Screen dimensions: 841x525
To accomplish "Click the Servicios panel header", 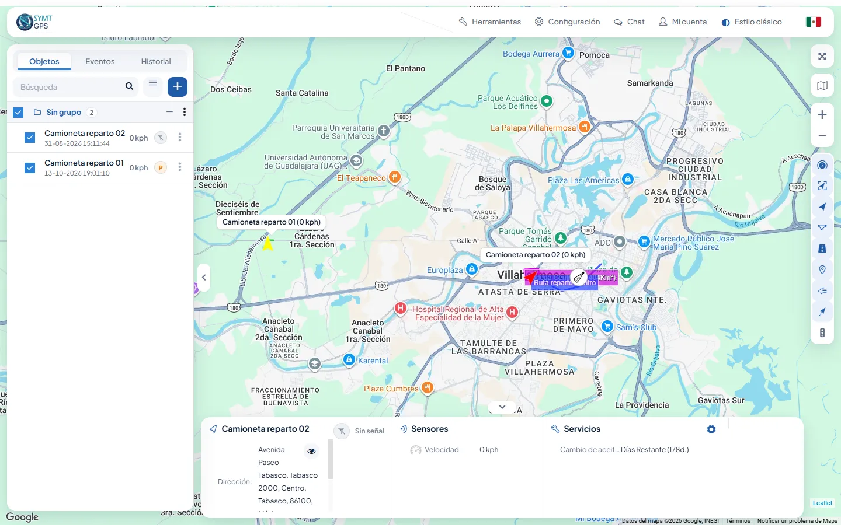I will (x=576, y=429).
